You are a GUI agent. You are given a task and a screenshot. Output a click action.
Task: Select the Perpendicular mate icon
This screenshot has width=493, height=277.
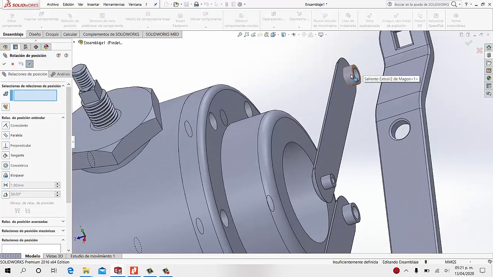point(5,145)
